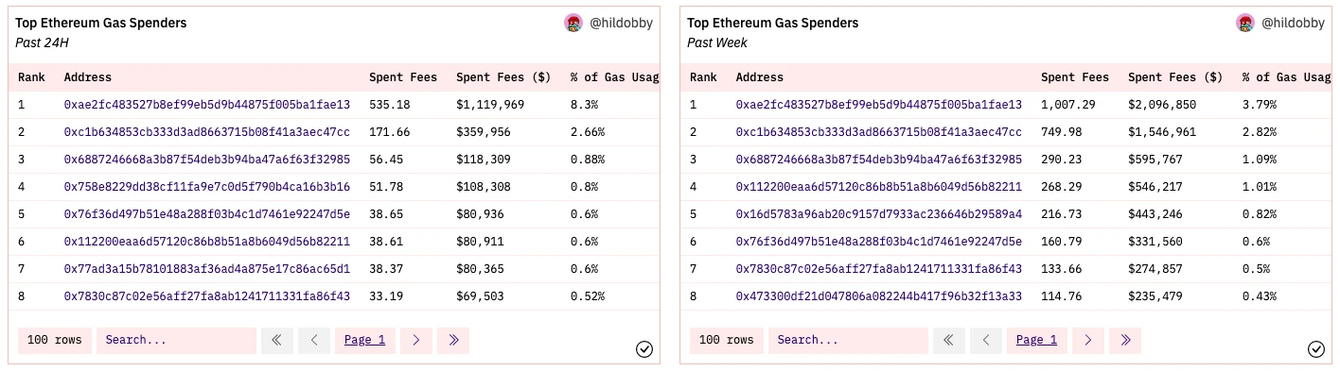The height and width of the screenshot is (371, 1340).
Task: Jump to last page in Past 24H table
Action: (x=453, y=340)
